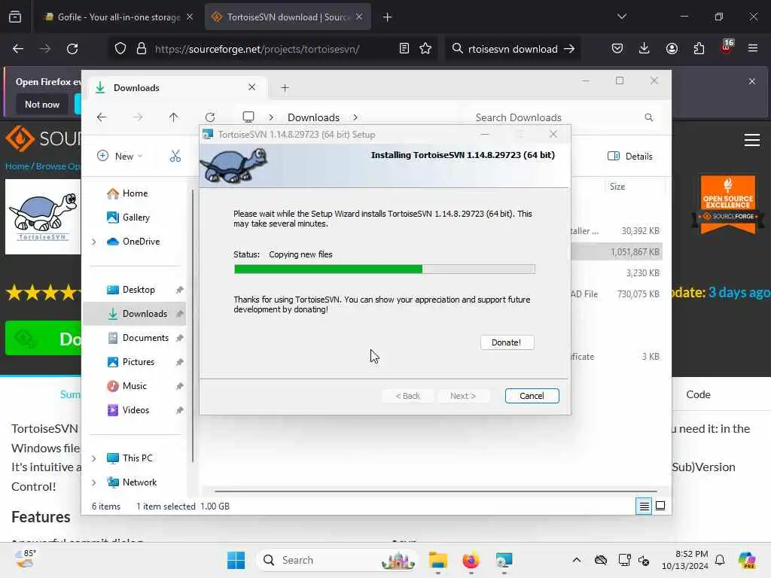The width and height of the screenshot is (771, 578).
Task: Click the Size column header
Action: 617,187
